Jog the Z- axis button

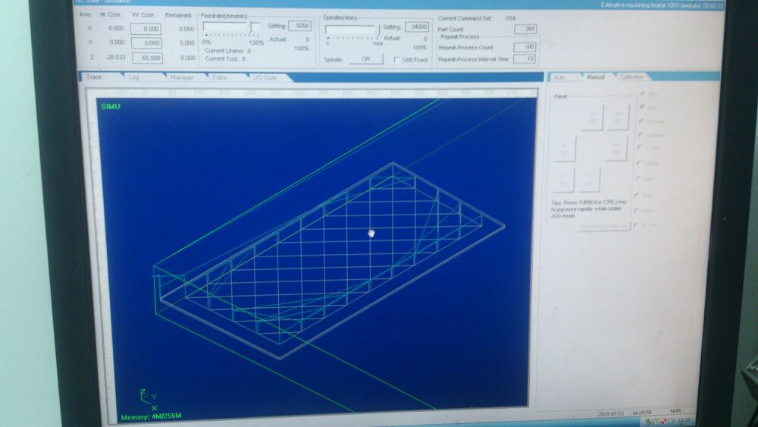[563, 181]
